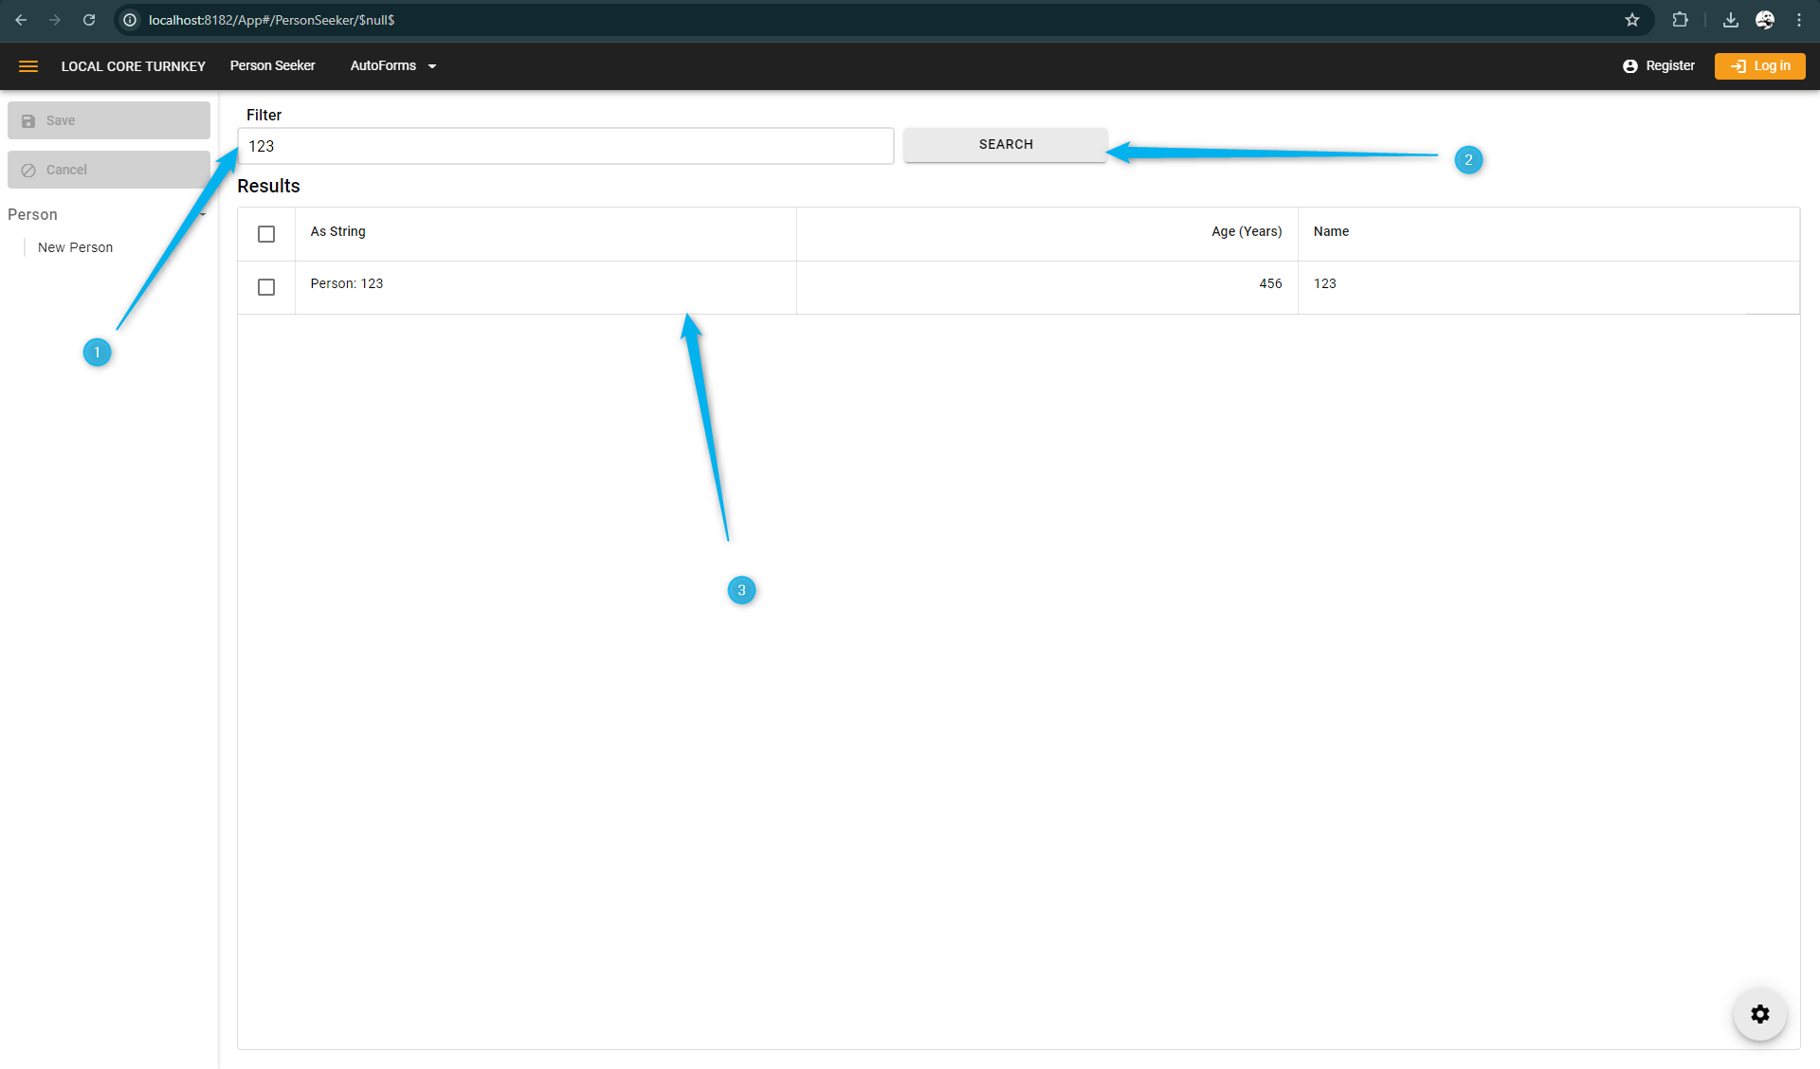Click the browser profile avatar icon

pos(1765,20)
